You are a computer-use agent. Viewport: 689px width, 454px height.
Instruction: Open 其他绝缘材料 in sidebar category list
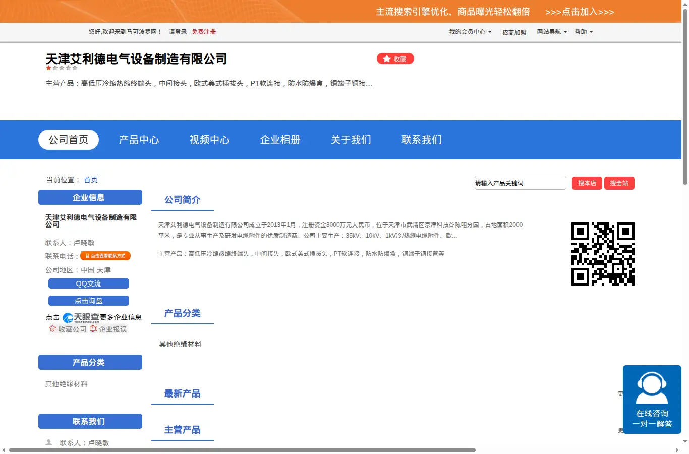click(x=67, y=384)
